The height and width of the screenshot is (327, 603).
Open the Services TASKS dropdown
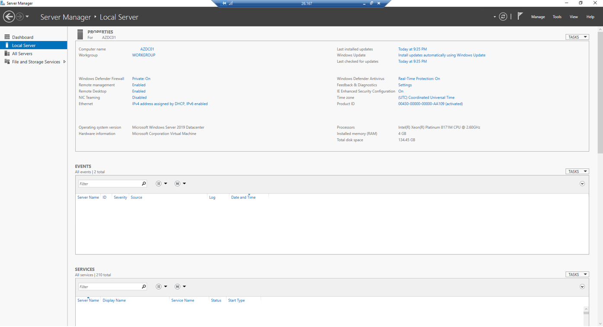click(x=577, y=274)
